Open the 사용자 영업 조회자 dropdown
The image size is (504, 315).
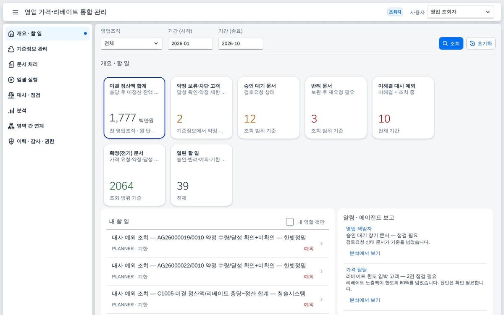point(460,12)
